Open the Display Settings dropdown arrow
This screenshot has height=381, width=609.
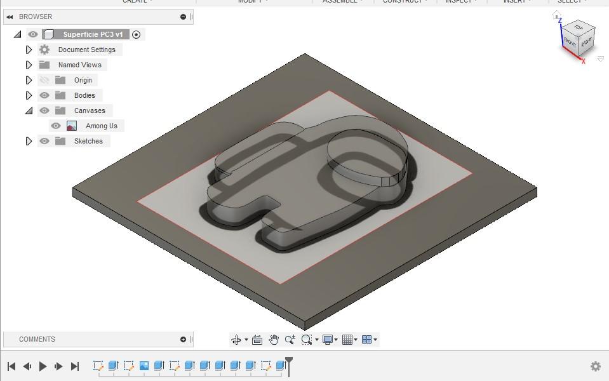click(x=336, y=340)
